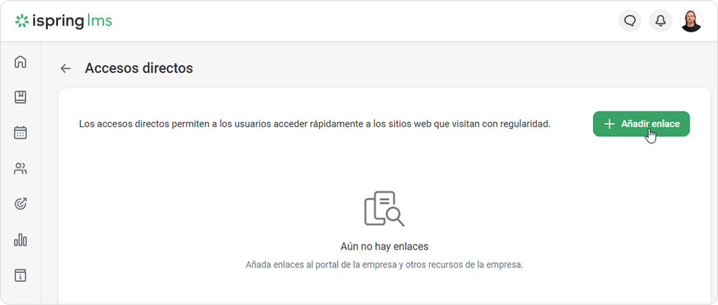The width and height of the screenshot is (718, 305).
Task: Open the user profile avatar menu
Action: click(691, 21)
